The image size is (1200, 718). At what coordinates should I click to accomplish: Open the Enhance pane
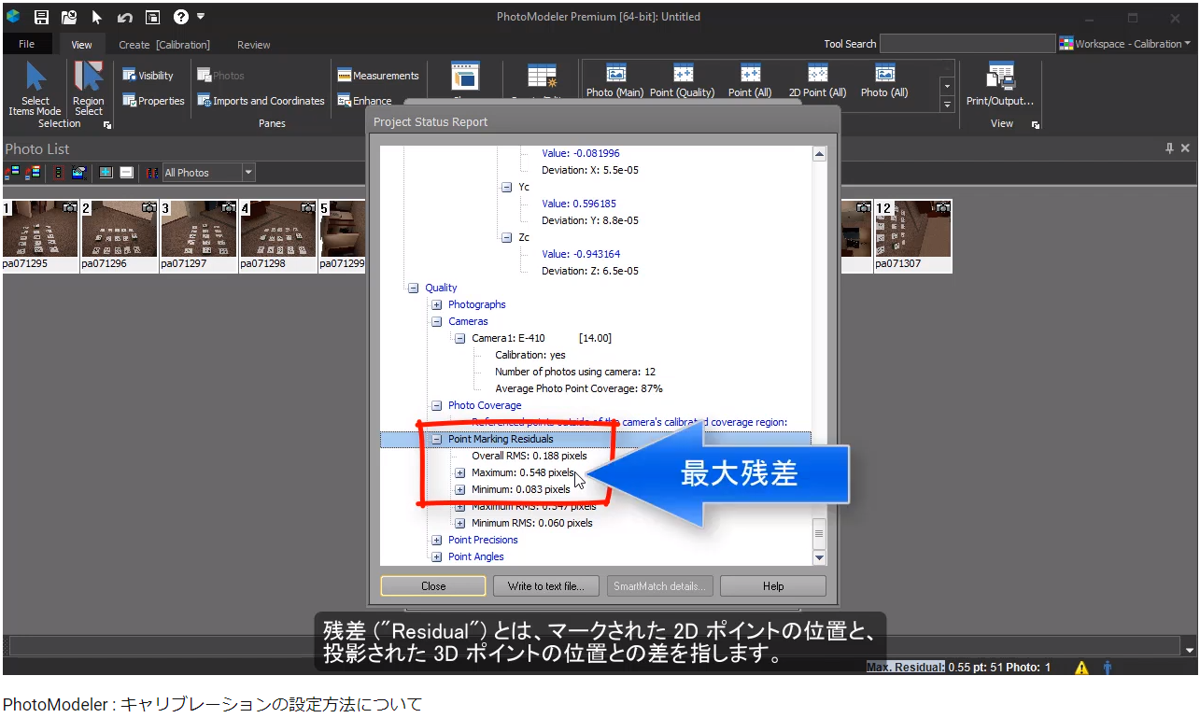[365, 101]
